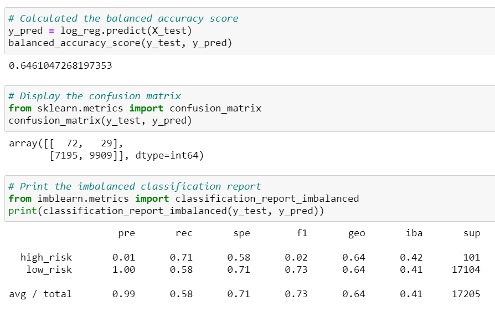Click the 'geo' column header
The height and width of the screenshot is (321, 495).
(357, 233)
